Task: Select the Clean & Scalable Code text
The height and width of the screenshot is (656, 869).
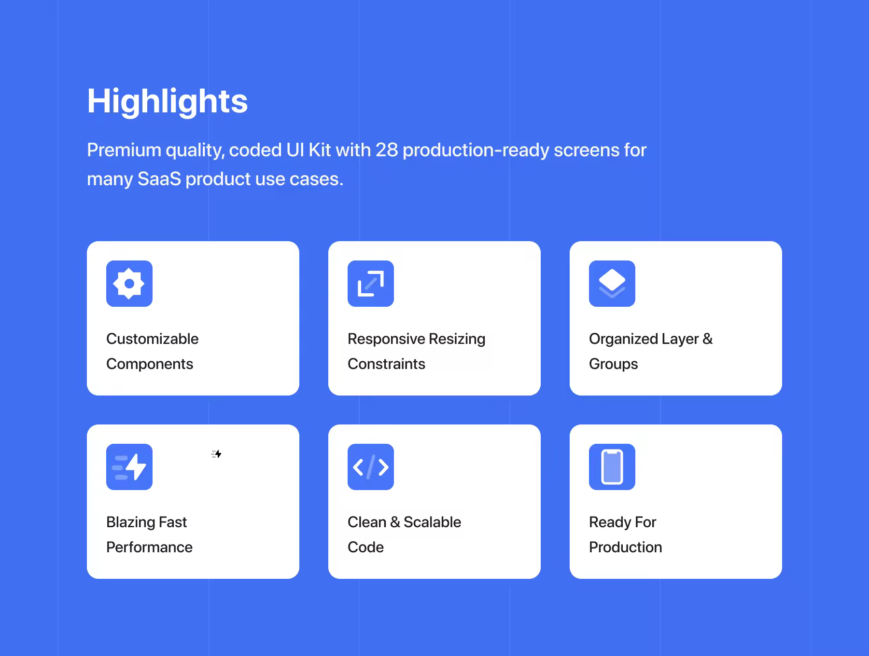Action: (404, 534)
